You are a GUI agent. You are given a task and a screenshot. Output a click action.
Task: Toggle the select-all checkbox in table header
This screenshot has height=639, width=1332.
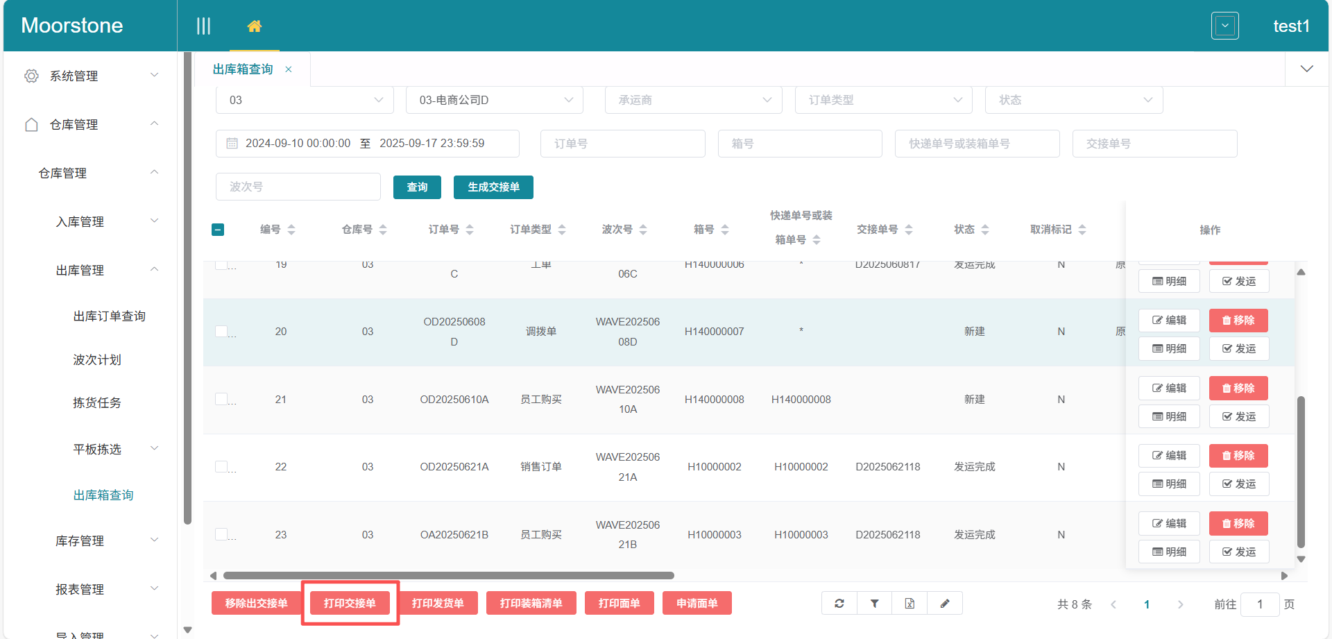tap(218, 230)
